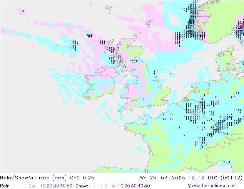This screenshot has width=244, height=189.
Task: Select the Snow 50 legend color value
Action: pos(147,186)
